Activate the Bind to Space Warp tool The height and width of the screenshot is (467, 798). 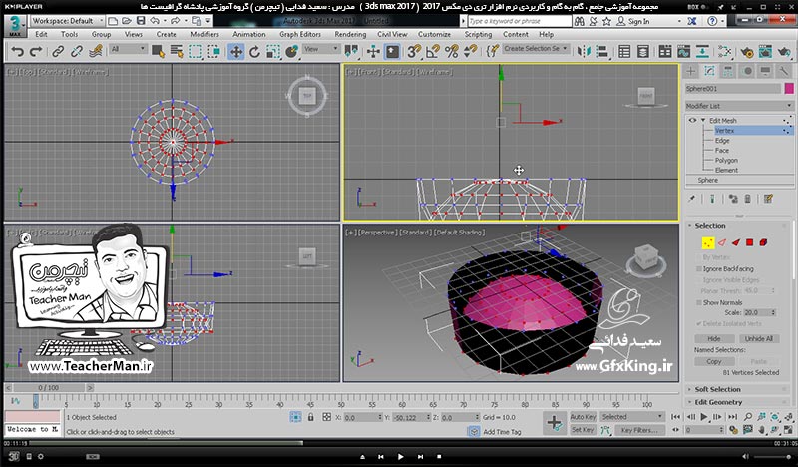(x=95, y=52)
